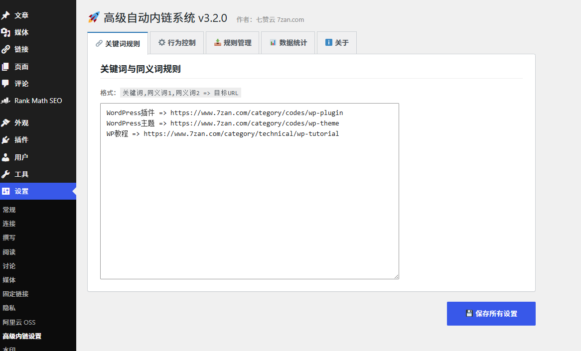Click the sliders icon beside 设置
The image size is (581, 351).
coord(5,191)
